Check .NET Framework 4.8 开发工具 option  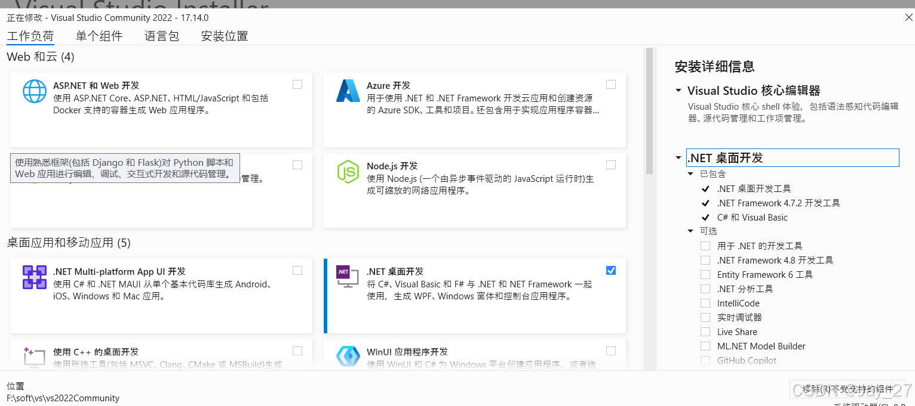pos(705,260)
